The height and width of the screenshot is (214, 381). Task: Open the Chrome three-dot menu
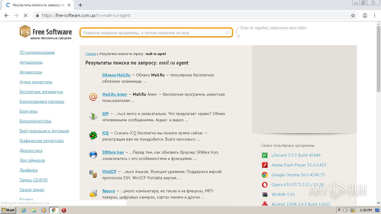(374, 15)
